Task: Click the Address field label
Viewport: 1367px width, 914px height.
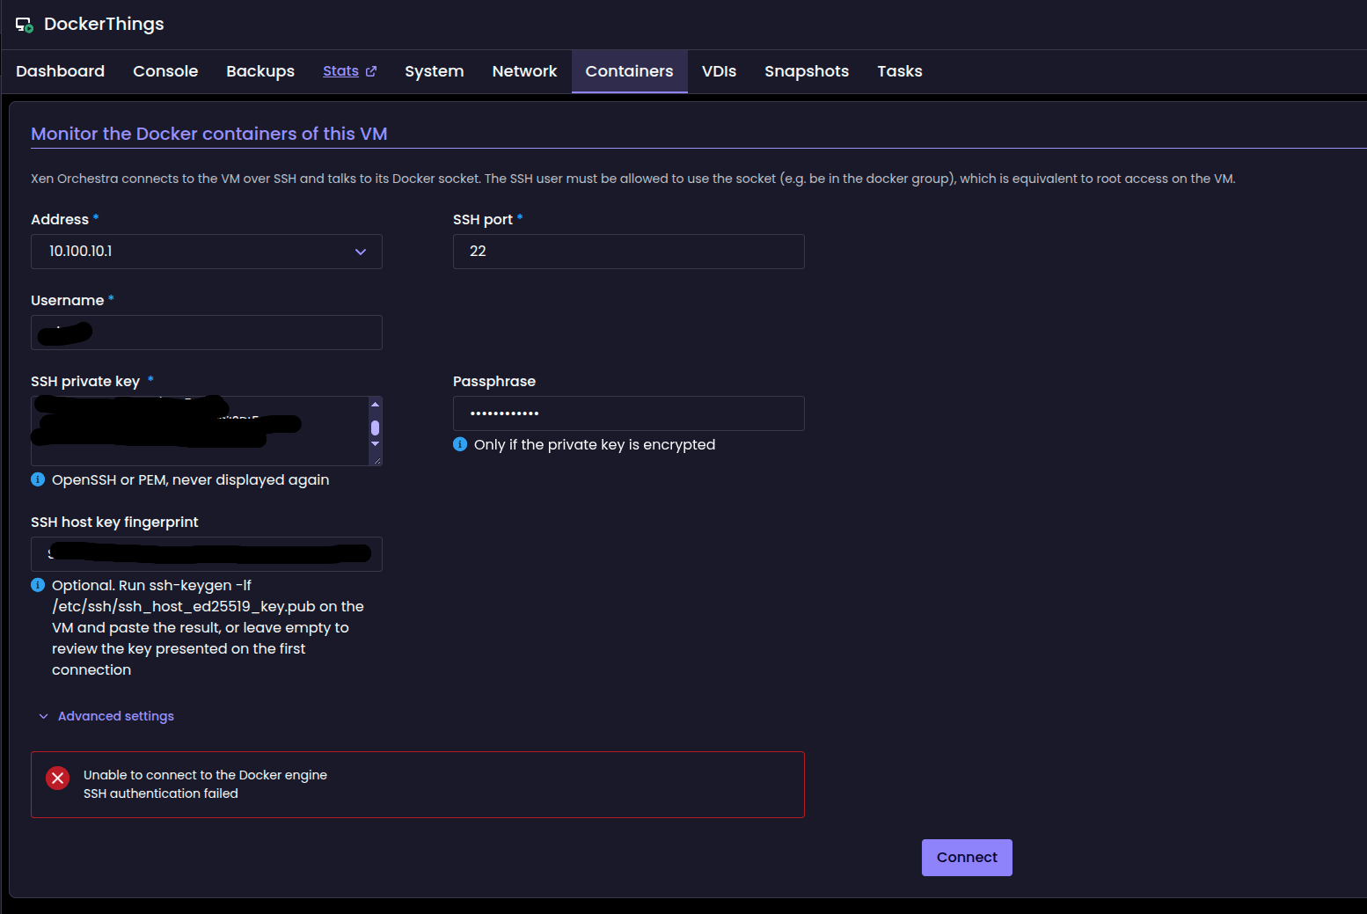Action: (60, 219)
